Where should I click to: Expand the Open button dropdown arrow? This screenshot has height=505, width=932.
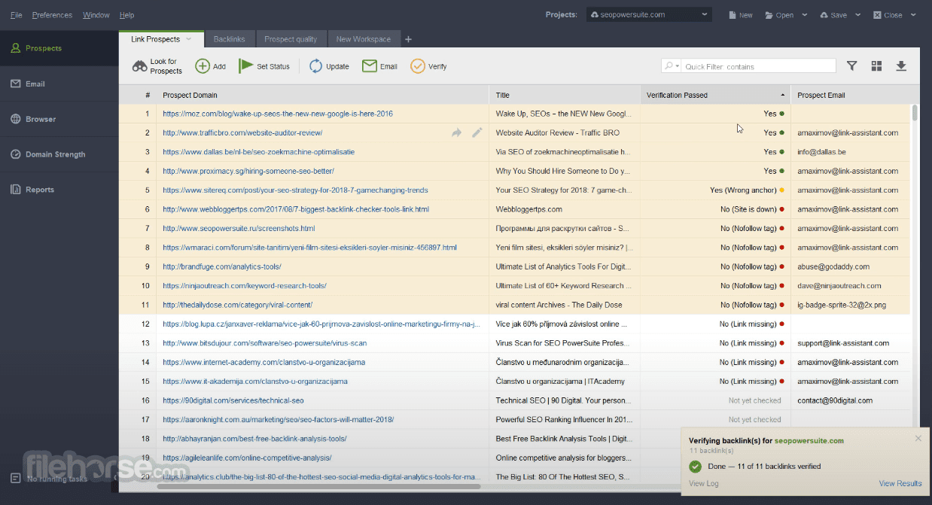click(804, 15)
